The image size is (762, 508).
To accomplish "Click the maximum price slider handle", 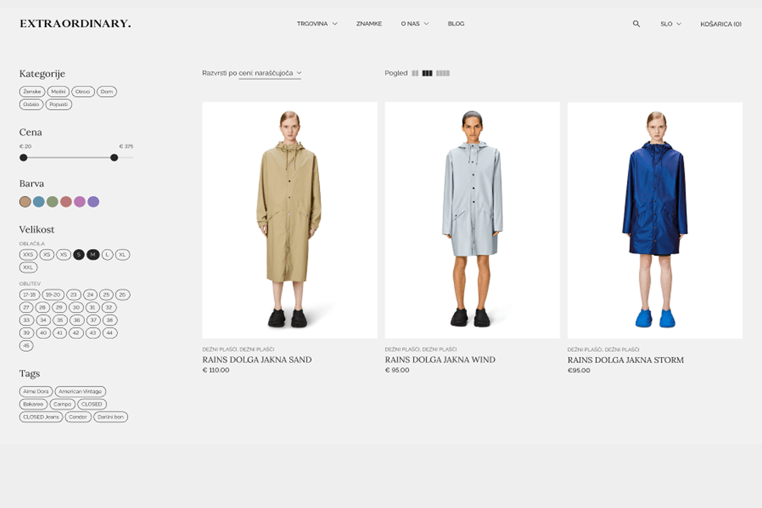I will click(114, 158).
